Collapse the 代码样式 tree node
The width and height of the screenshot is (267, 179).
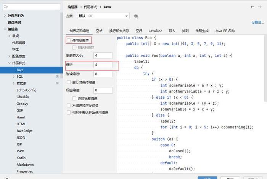click(9, 63)
